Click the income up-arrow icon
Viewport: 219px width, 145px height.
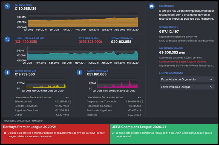coord(8,72)
